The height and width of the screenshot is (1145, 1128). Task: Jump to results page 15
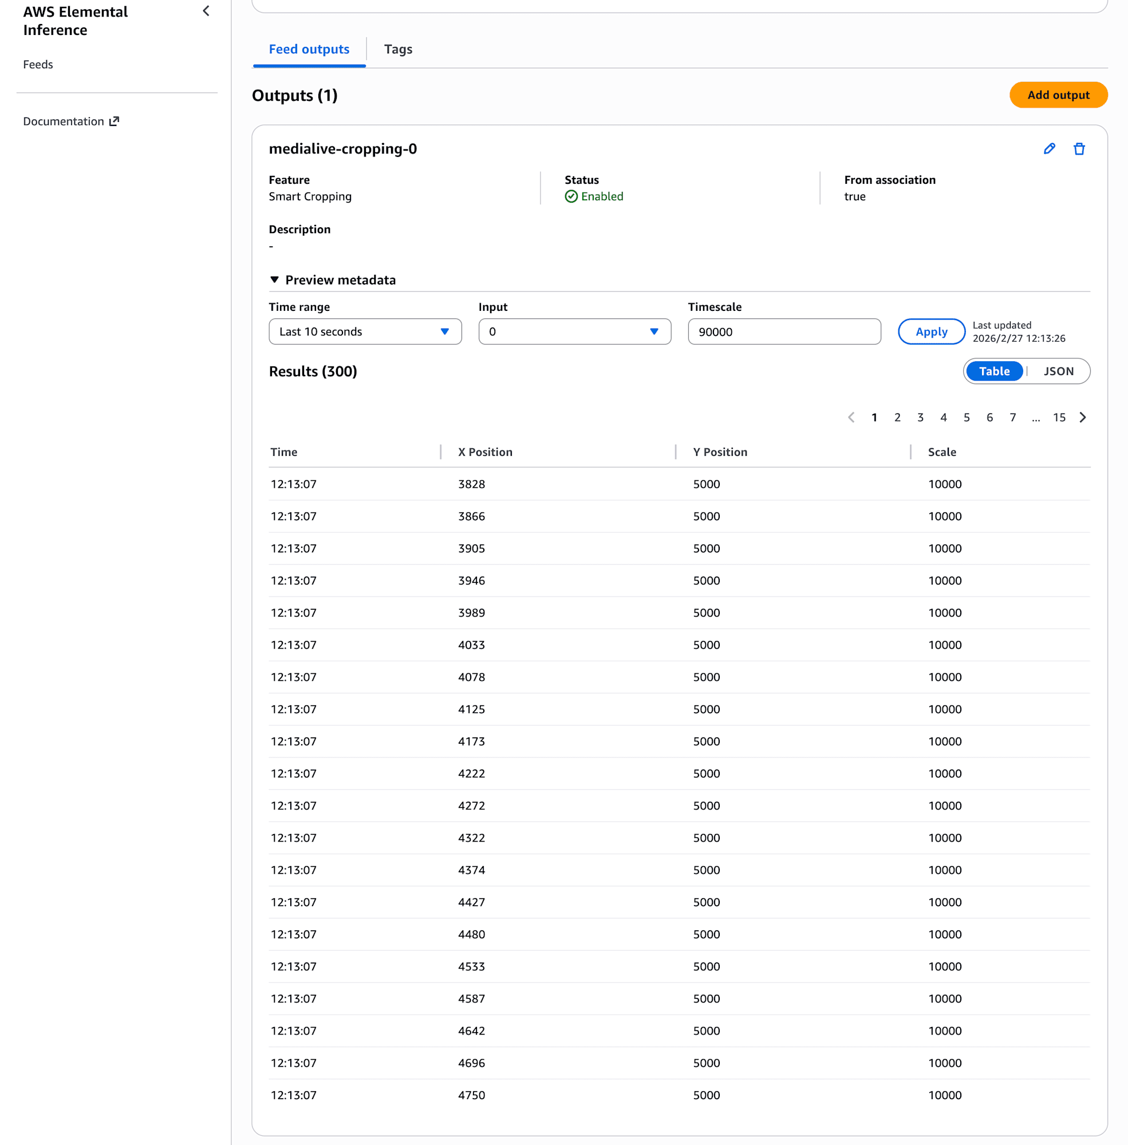pos(1059,417)
